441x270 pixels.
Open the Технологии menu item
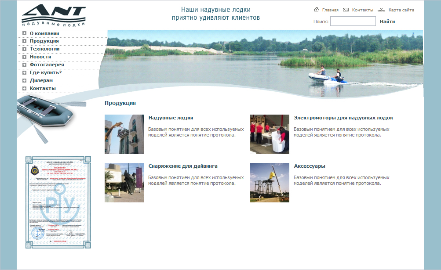tap(44, 49)
